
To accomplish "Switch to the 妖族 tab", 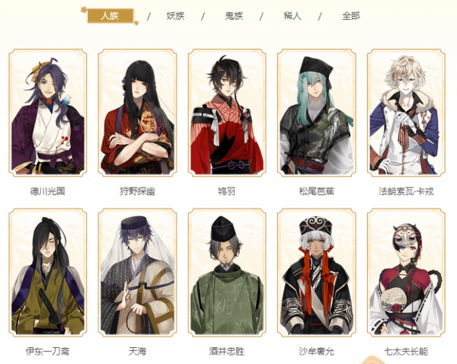I will (x=175, y=16).
